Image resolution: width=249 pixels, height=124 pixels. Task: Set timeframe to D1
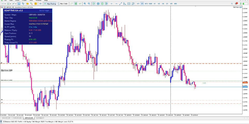click(x=167, y=4)
